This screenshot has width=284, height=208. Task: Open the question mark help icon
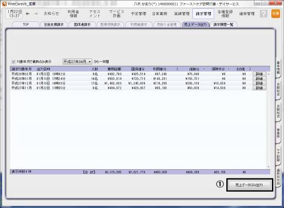tap(264, 14)
